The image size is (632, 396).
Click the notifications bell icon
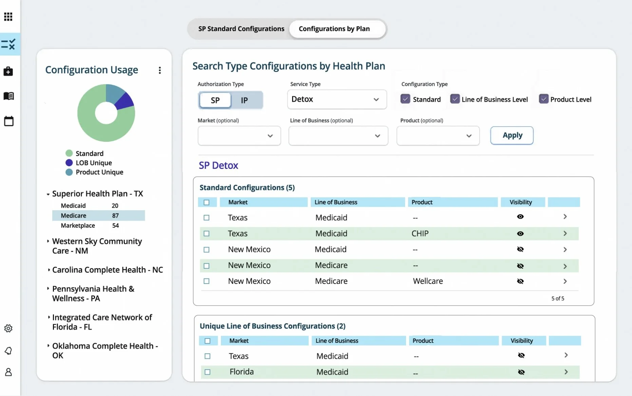8,351
